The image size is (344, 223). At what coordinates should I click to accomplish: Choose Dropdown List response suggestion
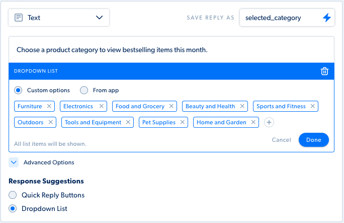point(13,208)
